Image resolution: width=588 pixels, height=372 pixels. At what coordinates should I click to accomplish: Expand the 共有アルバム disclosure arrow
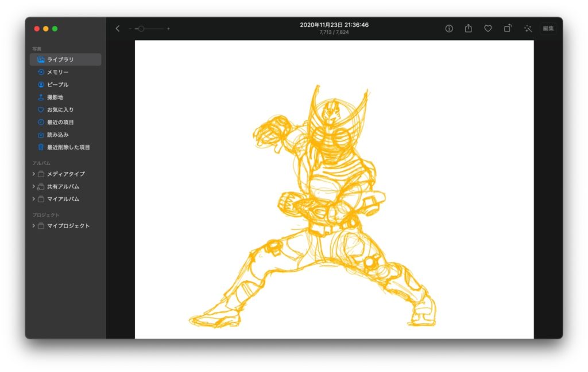click(33, 186)
